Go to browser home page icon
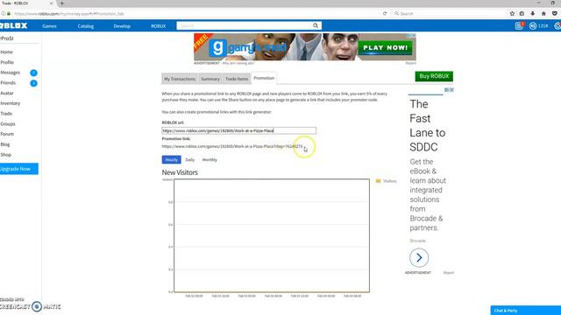 tap(543, 14)
